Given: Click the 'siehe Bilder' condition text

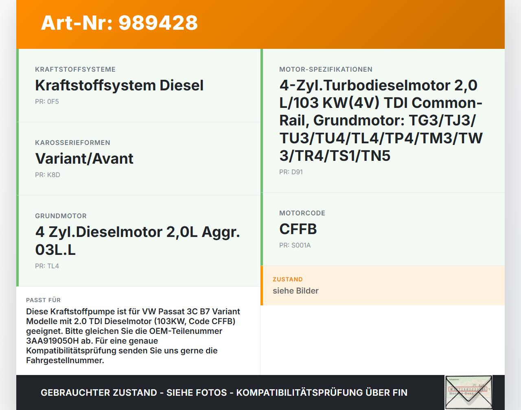Looking at the screenshot, I should point(296,291).
